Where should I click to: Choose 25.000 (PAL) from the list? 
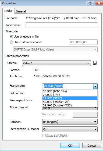click(x=70, y=95)
